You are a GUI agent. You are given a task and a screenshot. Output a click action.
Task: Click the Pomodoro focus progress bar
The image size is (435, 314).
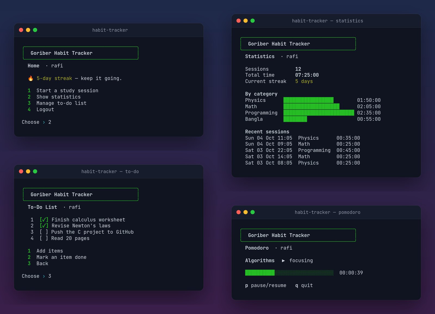[289, 273]
